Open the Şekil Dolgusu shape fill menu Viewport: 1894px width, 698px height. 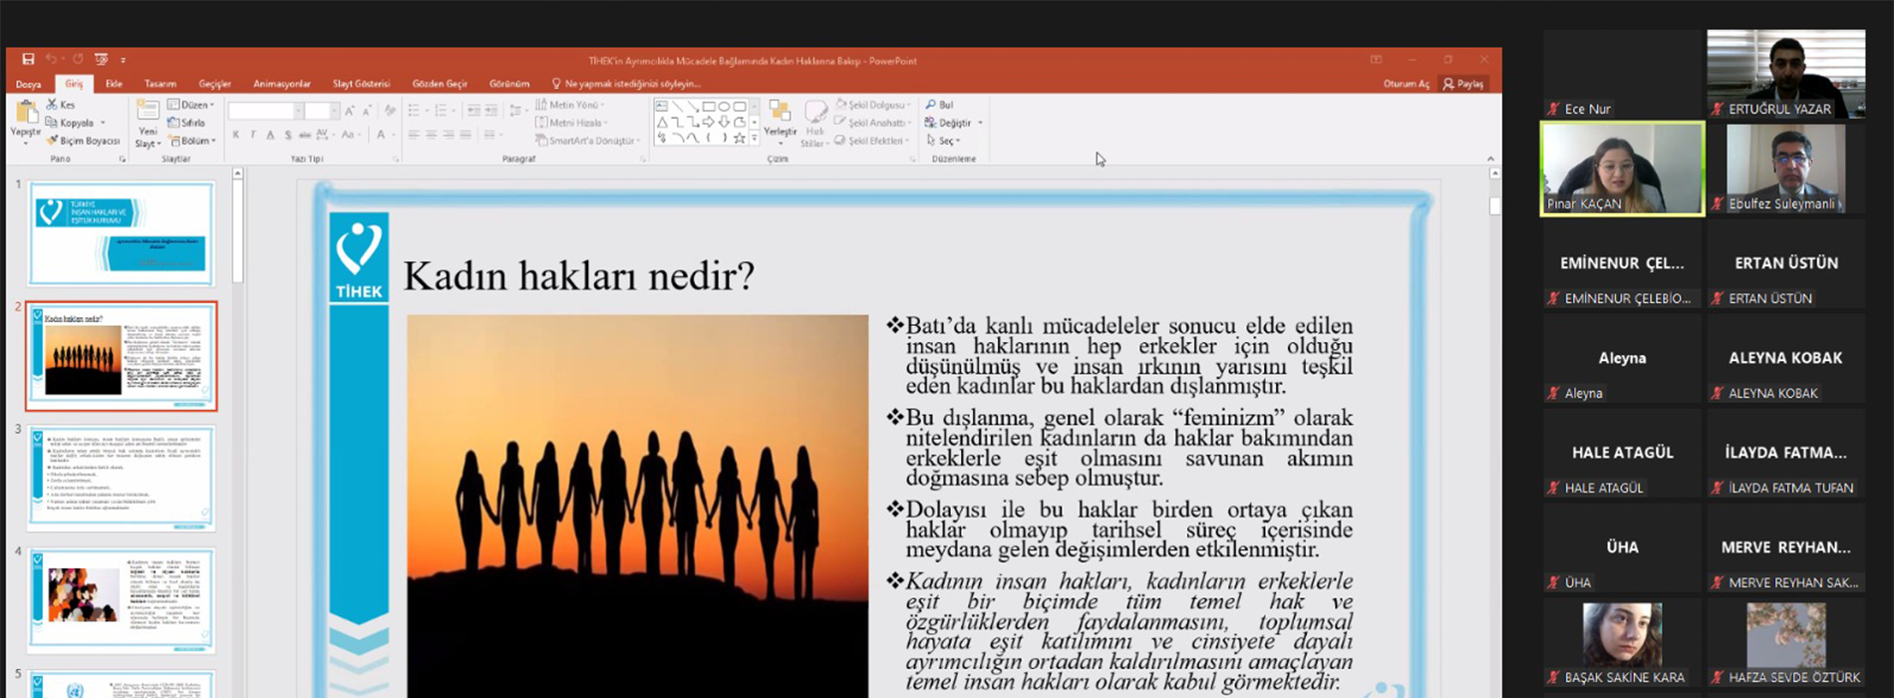point(873,105)
